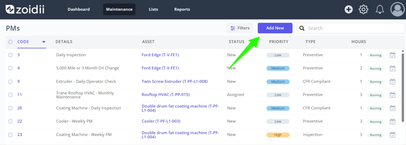This screenshot has height=145, width=406.
Task: Open calendar icon for PM 22
Action: tap(392, 121)
